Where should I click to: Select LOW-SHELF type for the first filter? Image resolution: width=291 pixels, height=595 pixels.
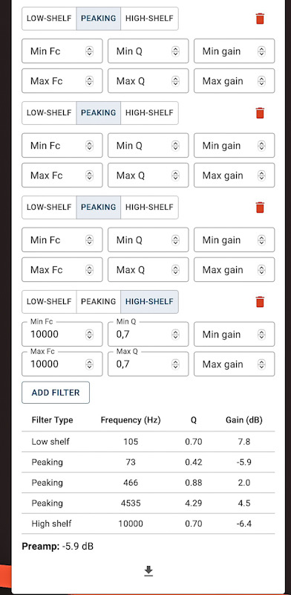(49, 18)
